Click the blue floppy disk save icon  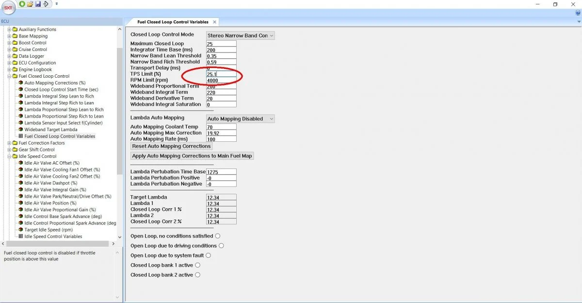38,4
